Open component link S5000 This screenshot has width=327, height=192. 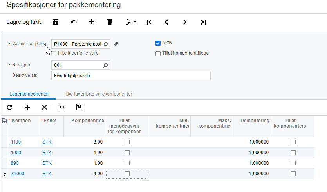point(17,174)
